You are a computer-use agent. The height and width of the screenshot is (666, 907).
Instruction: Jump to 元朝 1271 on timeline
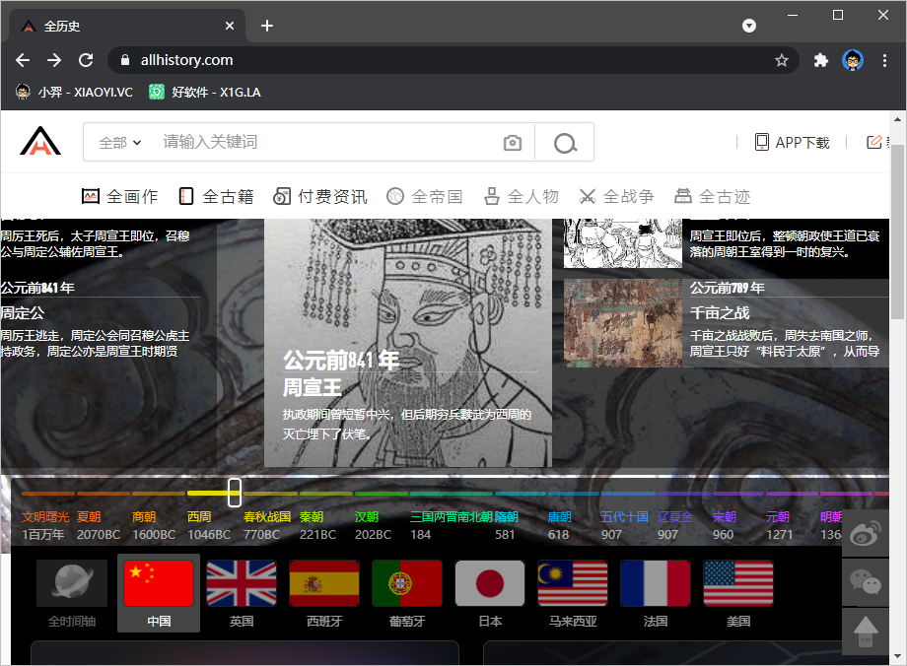[779, 525]
